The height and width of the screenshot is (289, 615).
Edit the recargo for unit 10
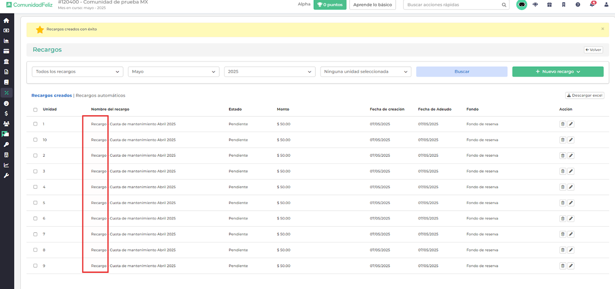(571, 140)
